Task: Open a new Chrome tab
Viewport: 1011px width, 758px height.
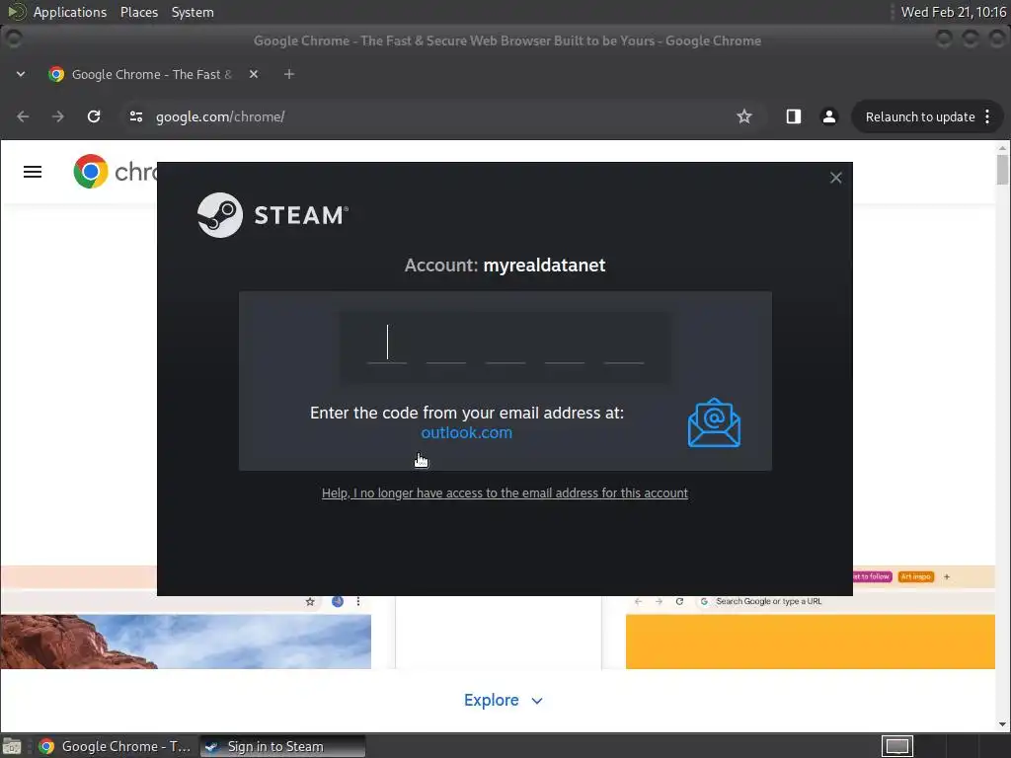Action: pyautogui.click(x=289, y=74)
